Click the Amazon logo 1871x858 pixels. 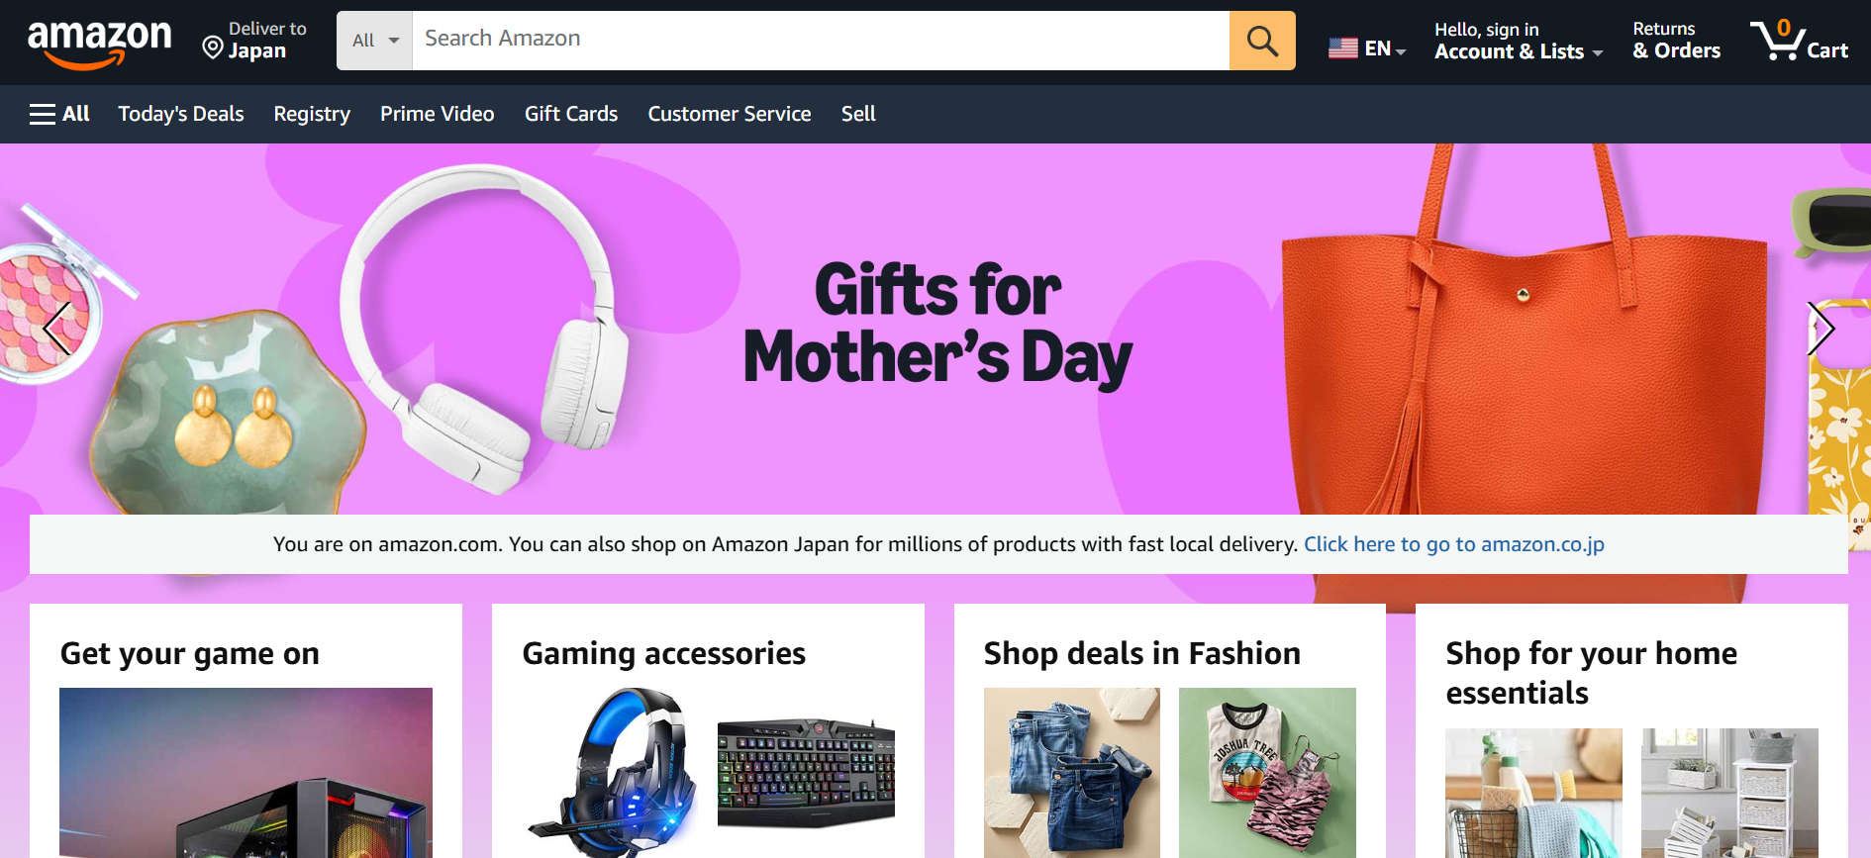point(99,44)
